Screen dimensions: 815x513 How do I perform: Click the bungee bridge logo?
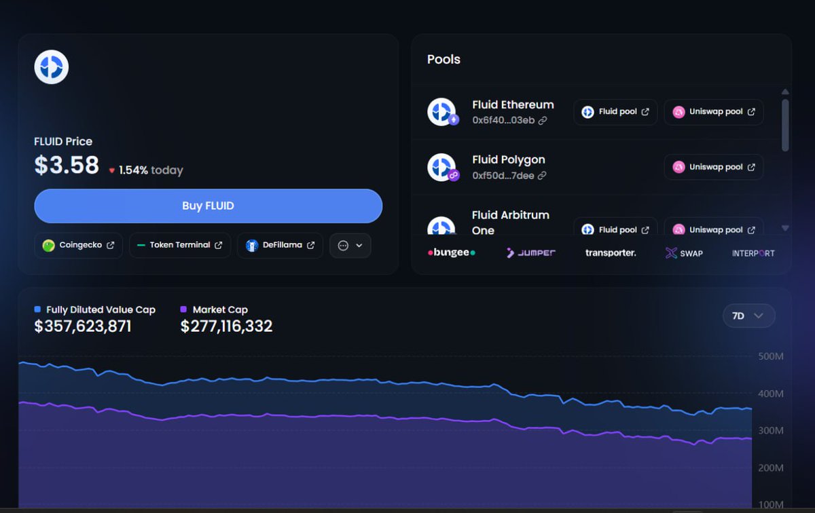point(452,253)
